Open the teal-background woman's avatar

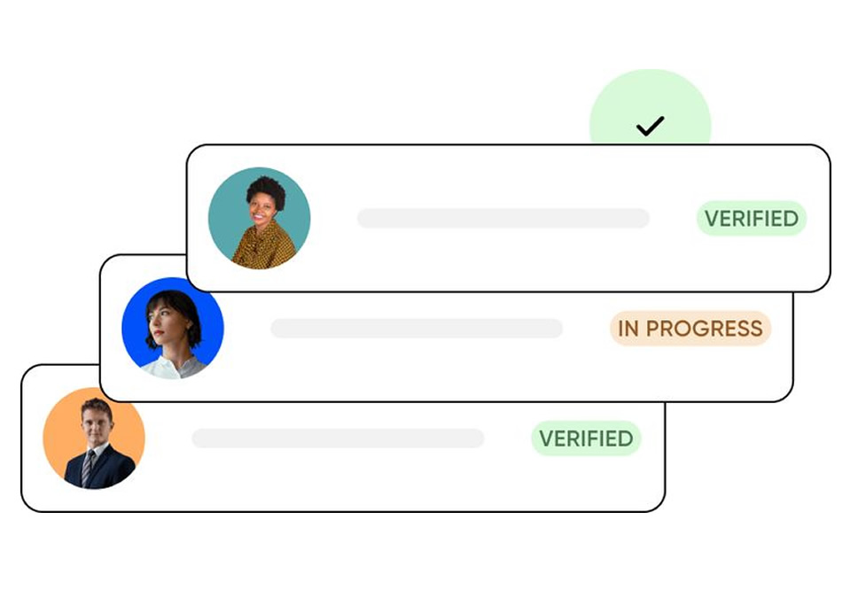[x=260, y=218]
